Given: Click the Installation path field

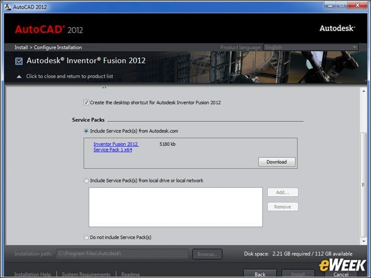Looking at the screenshot, I should (x=122, y=254).
